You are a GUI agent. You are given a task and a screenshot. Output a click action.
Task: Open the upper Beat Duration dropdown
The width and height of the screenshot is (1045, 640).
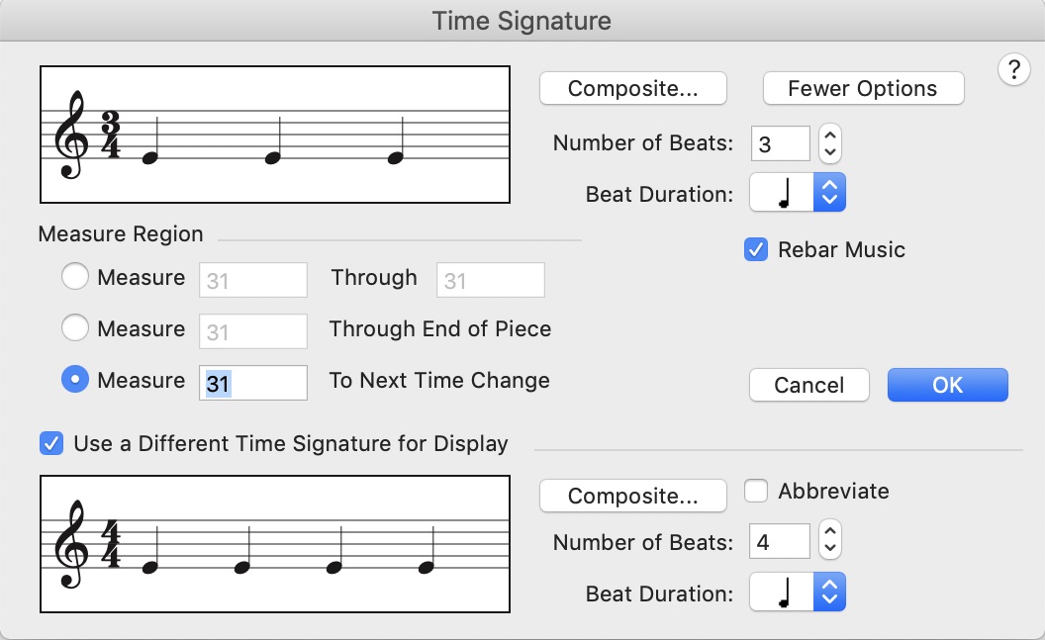tap(799, 193)
